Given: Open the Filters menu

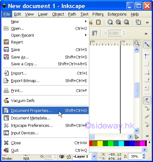Looking at the screenshot, I should point(98,14).
